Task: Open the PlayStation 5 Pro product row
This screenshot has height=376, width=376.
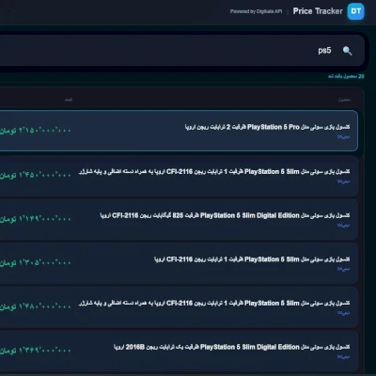Action: pos(179,131)
